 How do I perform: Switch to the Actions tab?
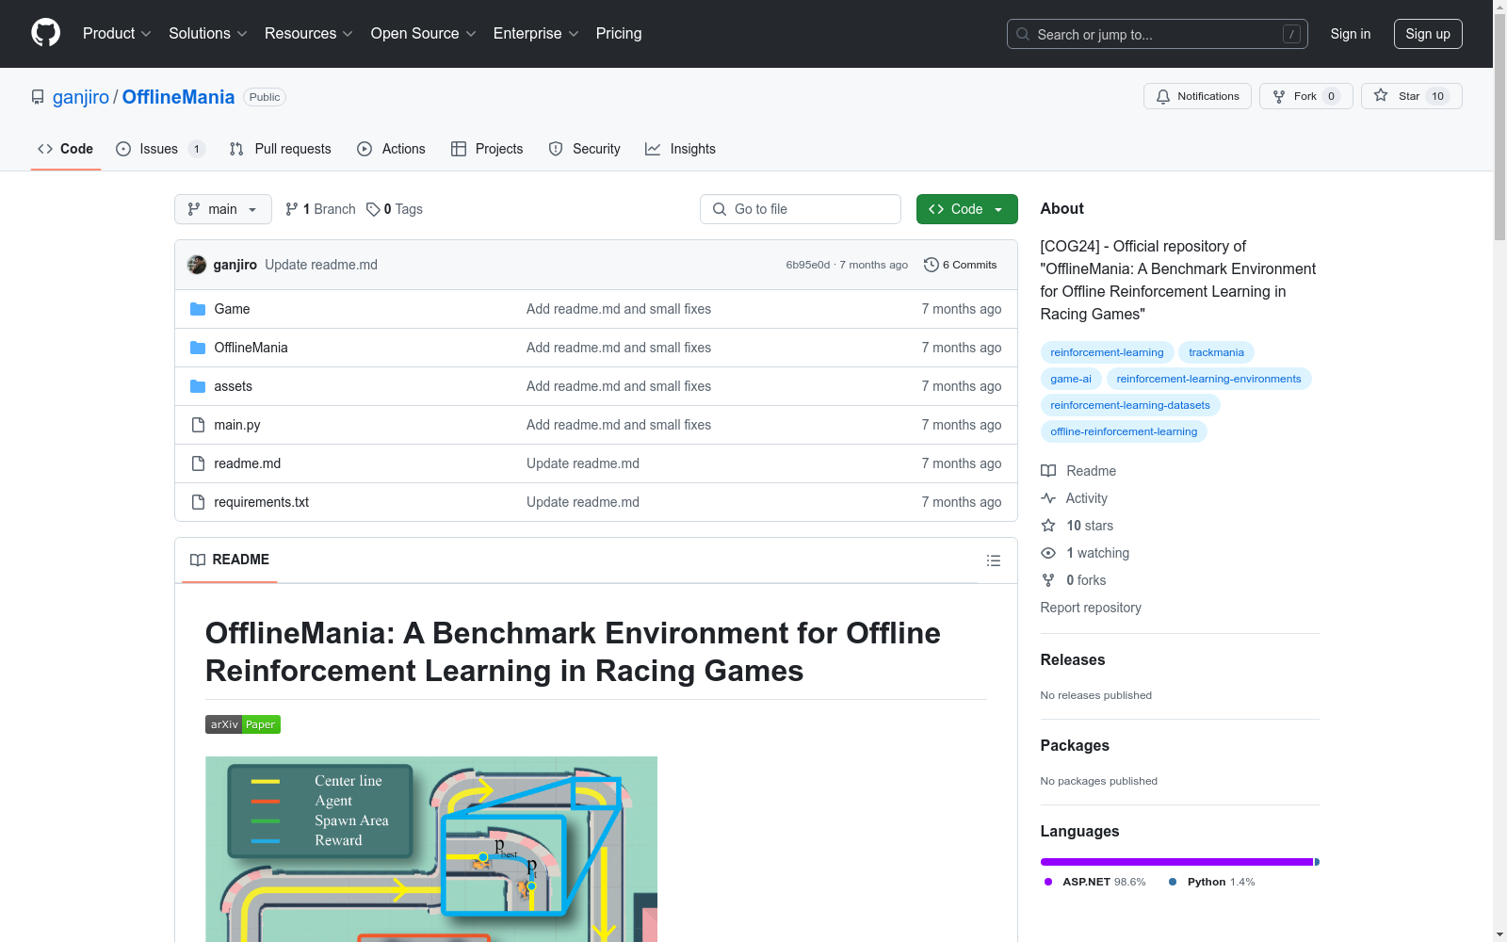(x=392, y=149)
